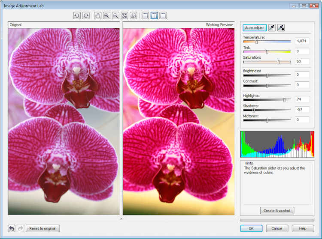The image size is (322, 239).
Task: Click the Zoom out magnifier icon
Action: click(115, 15)
